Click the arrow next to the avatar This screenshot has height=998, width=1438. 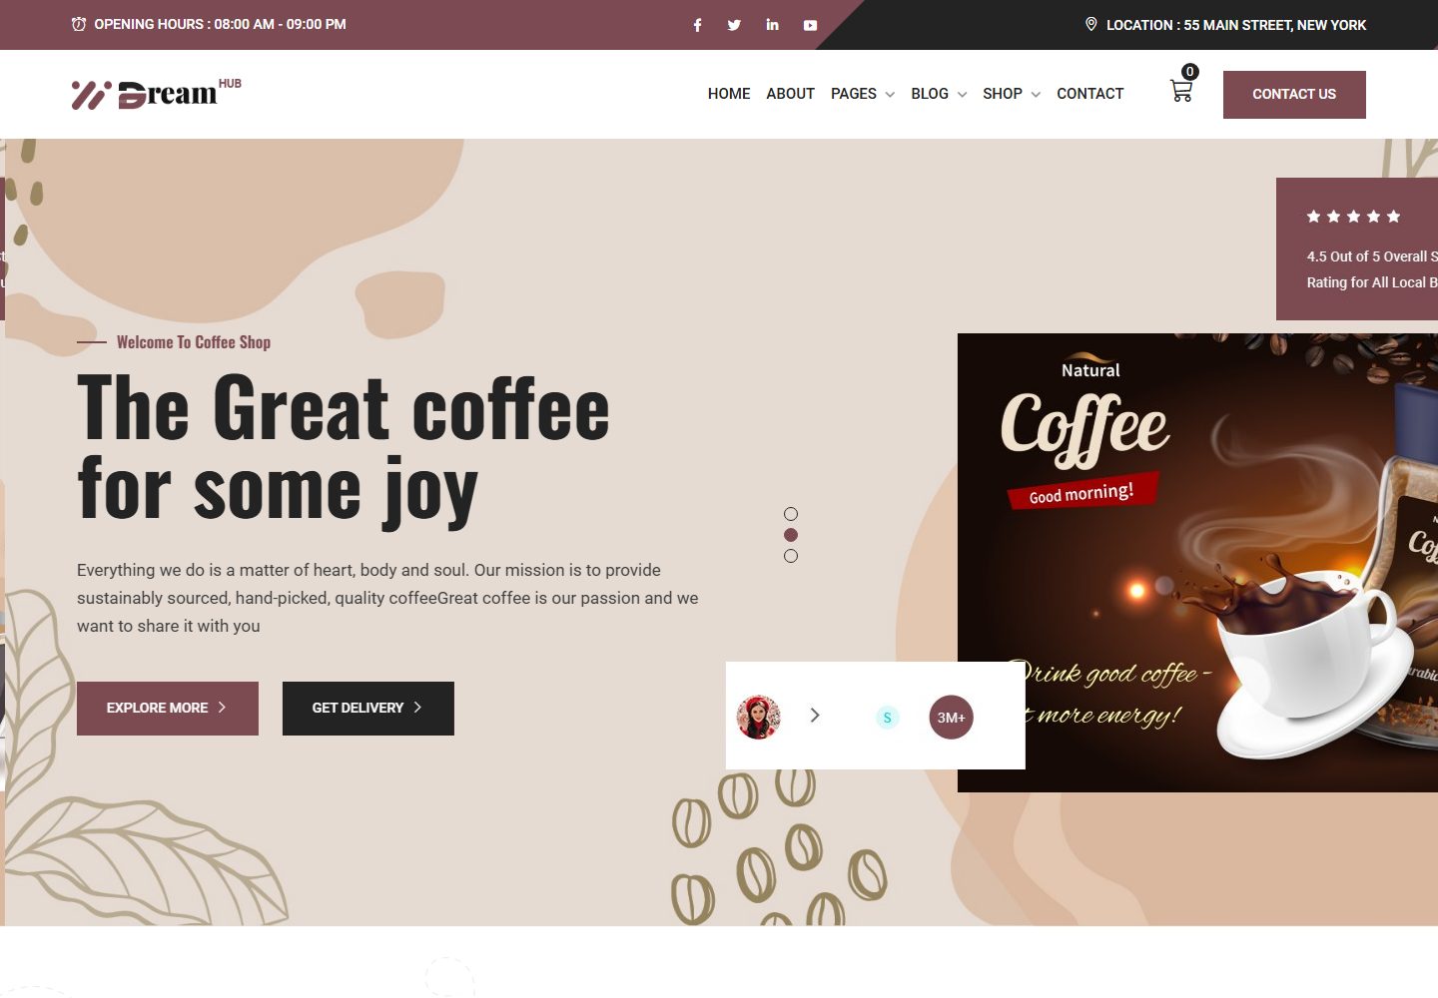(815, 715)
